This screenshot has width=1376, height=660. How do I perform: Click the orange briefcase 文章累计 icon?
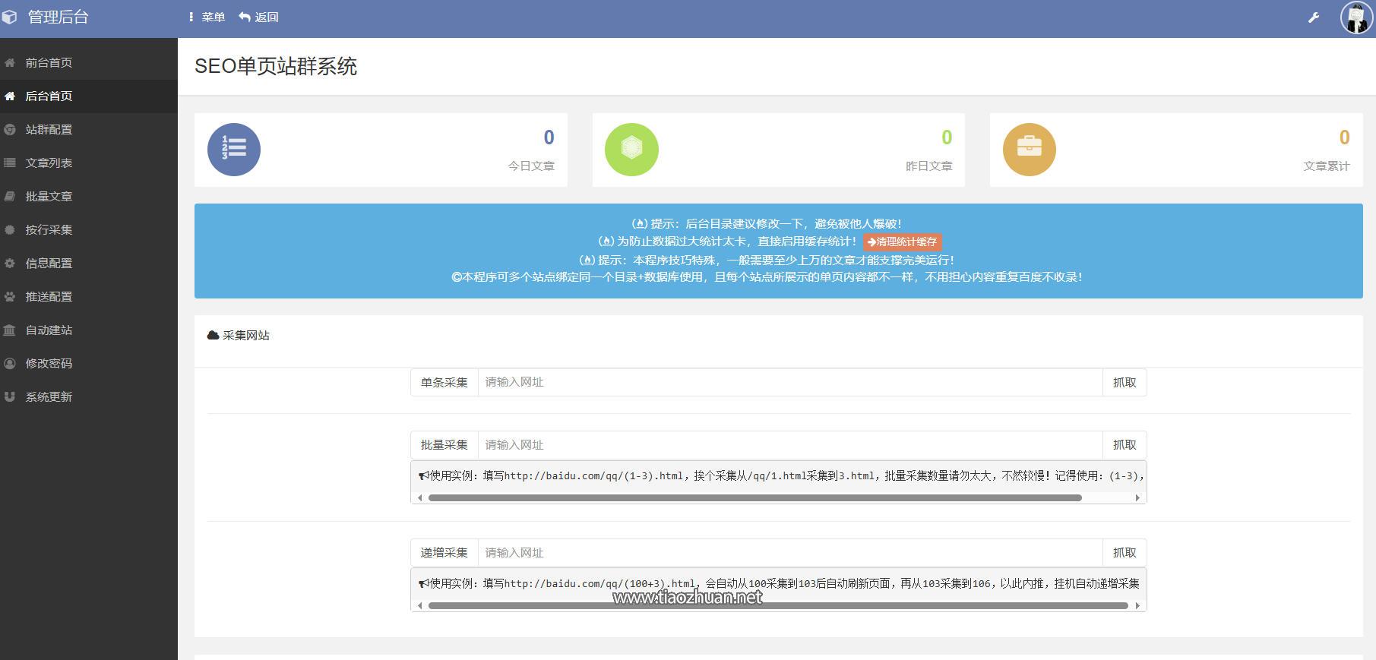click(x=1030, y=150)
